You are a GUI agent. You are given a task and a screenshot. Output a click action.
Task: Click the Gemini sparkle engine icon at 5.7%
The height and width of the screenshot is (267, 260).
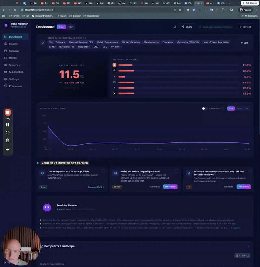(114, 77)
